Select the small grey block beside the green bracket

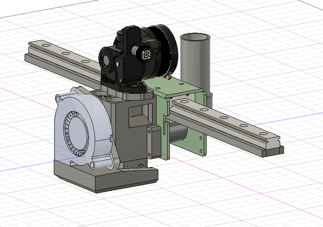(x=154, y=142)
